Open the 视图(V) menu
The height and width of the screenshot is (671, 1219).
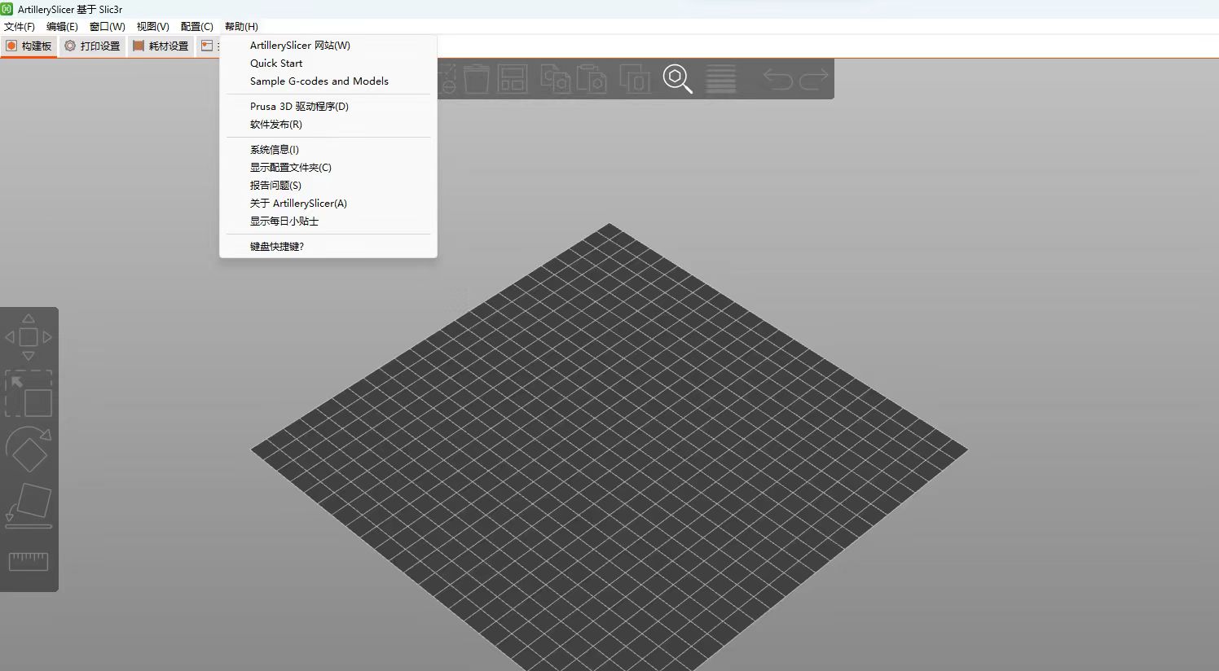152,27
